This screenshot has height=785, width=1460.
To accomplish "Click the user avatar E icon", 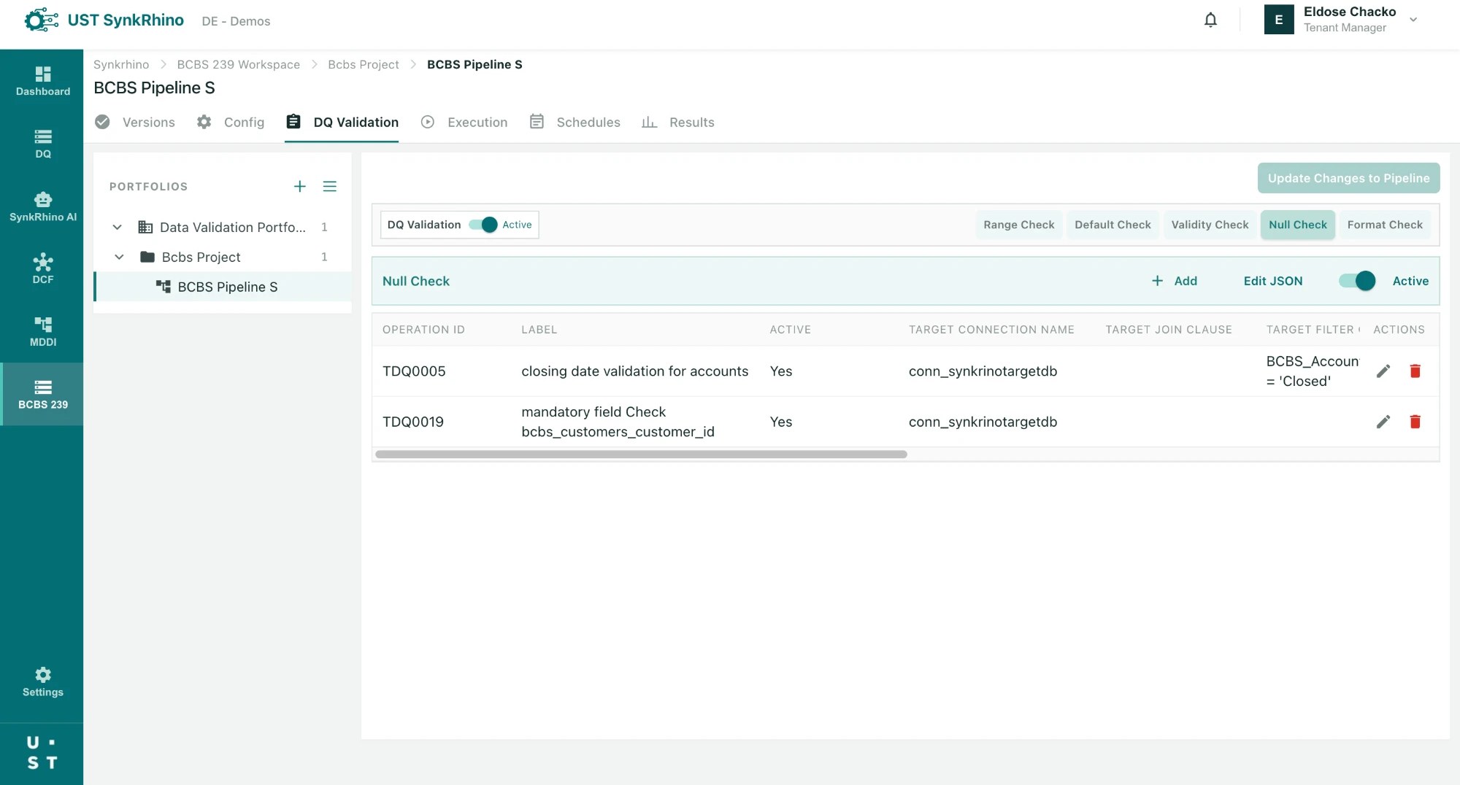I will point(1279,20).
